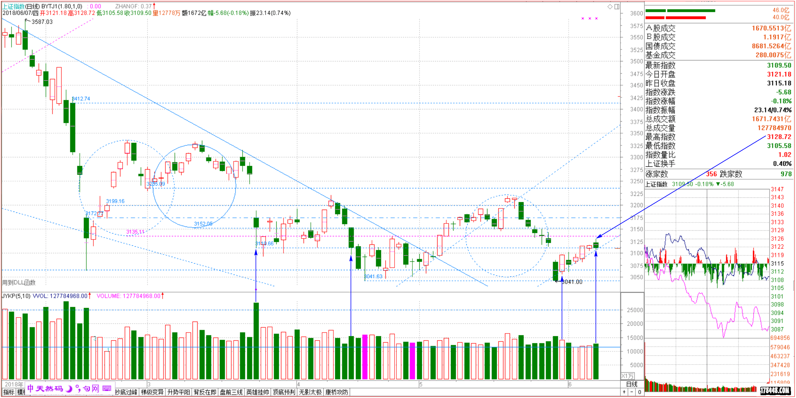This screenshot has height=398, width=796.
Task: Switch to the 盘前三线 indicator tab
Action: pyautogui.click(x=231, y=392)
